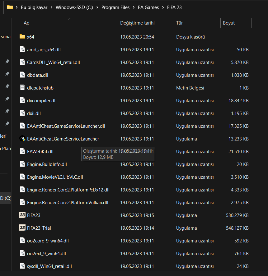Image resolution: width=268 pixels, height=276 pixels.
Task: Select the file name EAWebKit.dll
Action: click(40, 152)
